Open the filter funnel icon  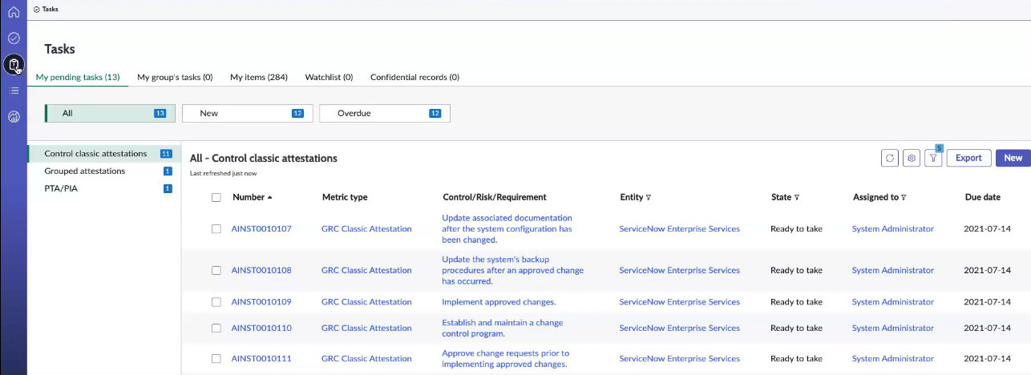click(933, 158)
